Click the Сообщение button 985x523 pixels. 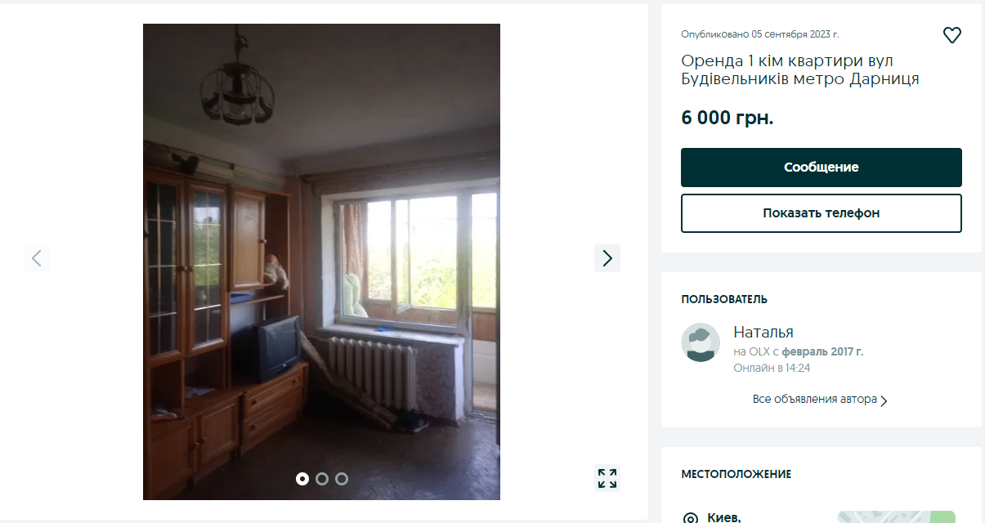[x=822, y=168]
